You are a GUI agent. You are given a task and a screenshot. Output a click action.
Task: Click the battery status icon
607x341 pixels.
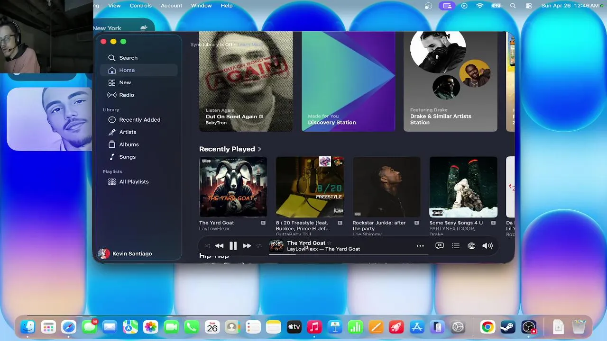[x=497, y=6]
